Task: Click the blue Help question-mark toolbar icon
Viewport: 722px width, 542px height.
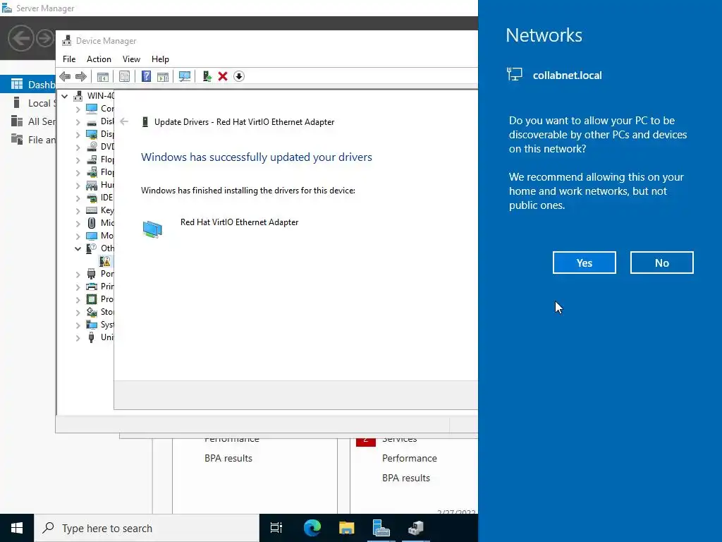Action: 146,76
